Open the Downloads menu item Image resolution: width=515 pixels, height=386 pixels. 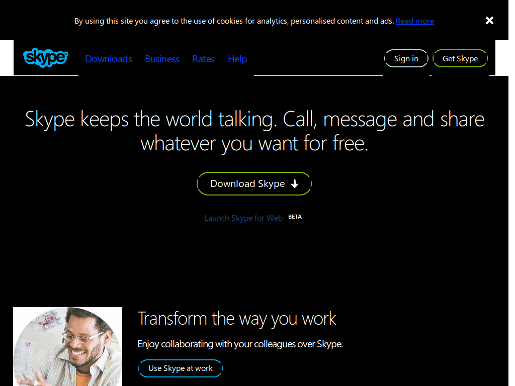tap(109, 59)
